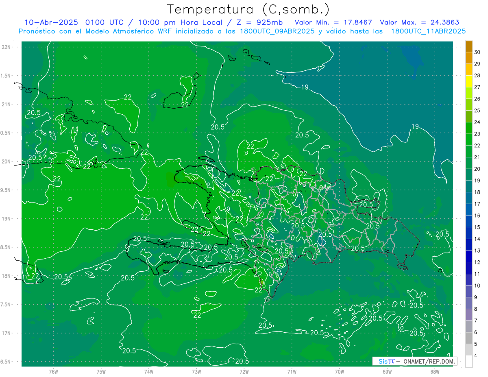
Task: Click the gray legend swatch between 5 and 6
Action: point(469,338)
